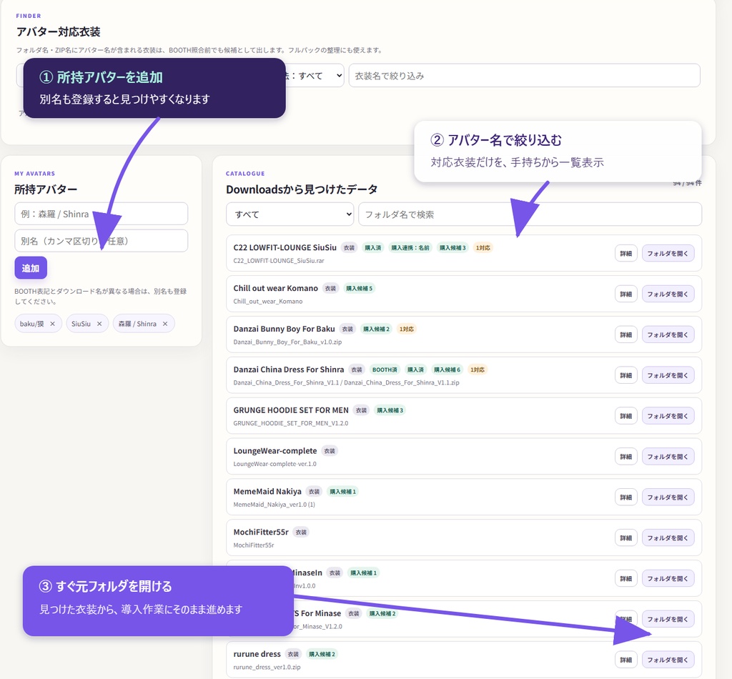Open the すべて dropdown in the Finder section
This screenshot has width=732, height=679.
coord(315,76)
